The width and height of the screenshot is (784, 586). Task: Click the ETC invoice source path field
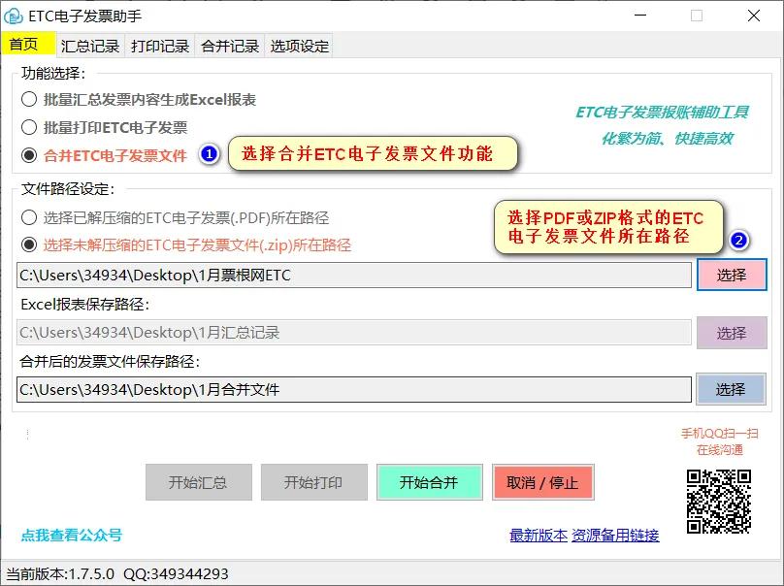pos(354,275)
